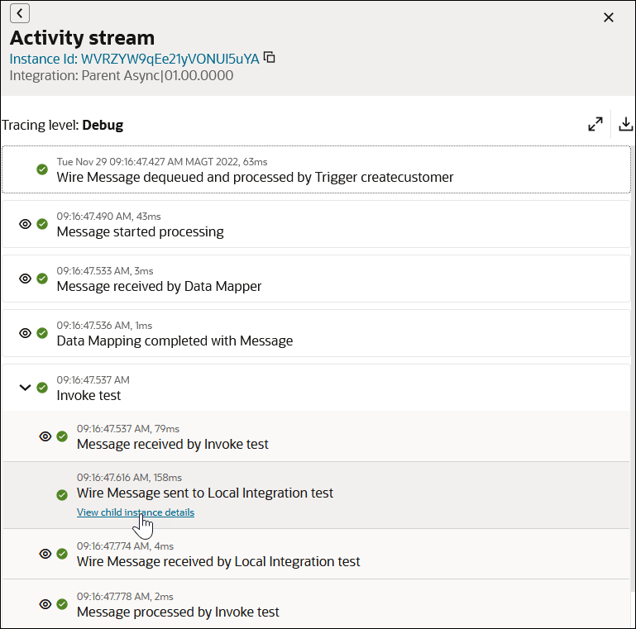Select 'Message processed by Invoke test' text

178,612
